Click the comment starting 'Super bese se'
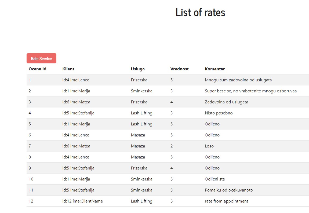 tap(250, 91)
